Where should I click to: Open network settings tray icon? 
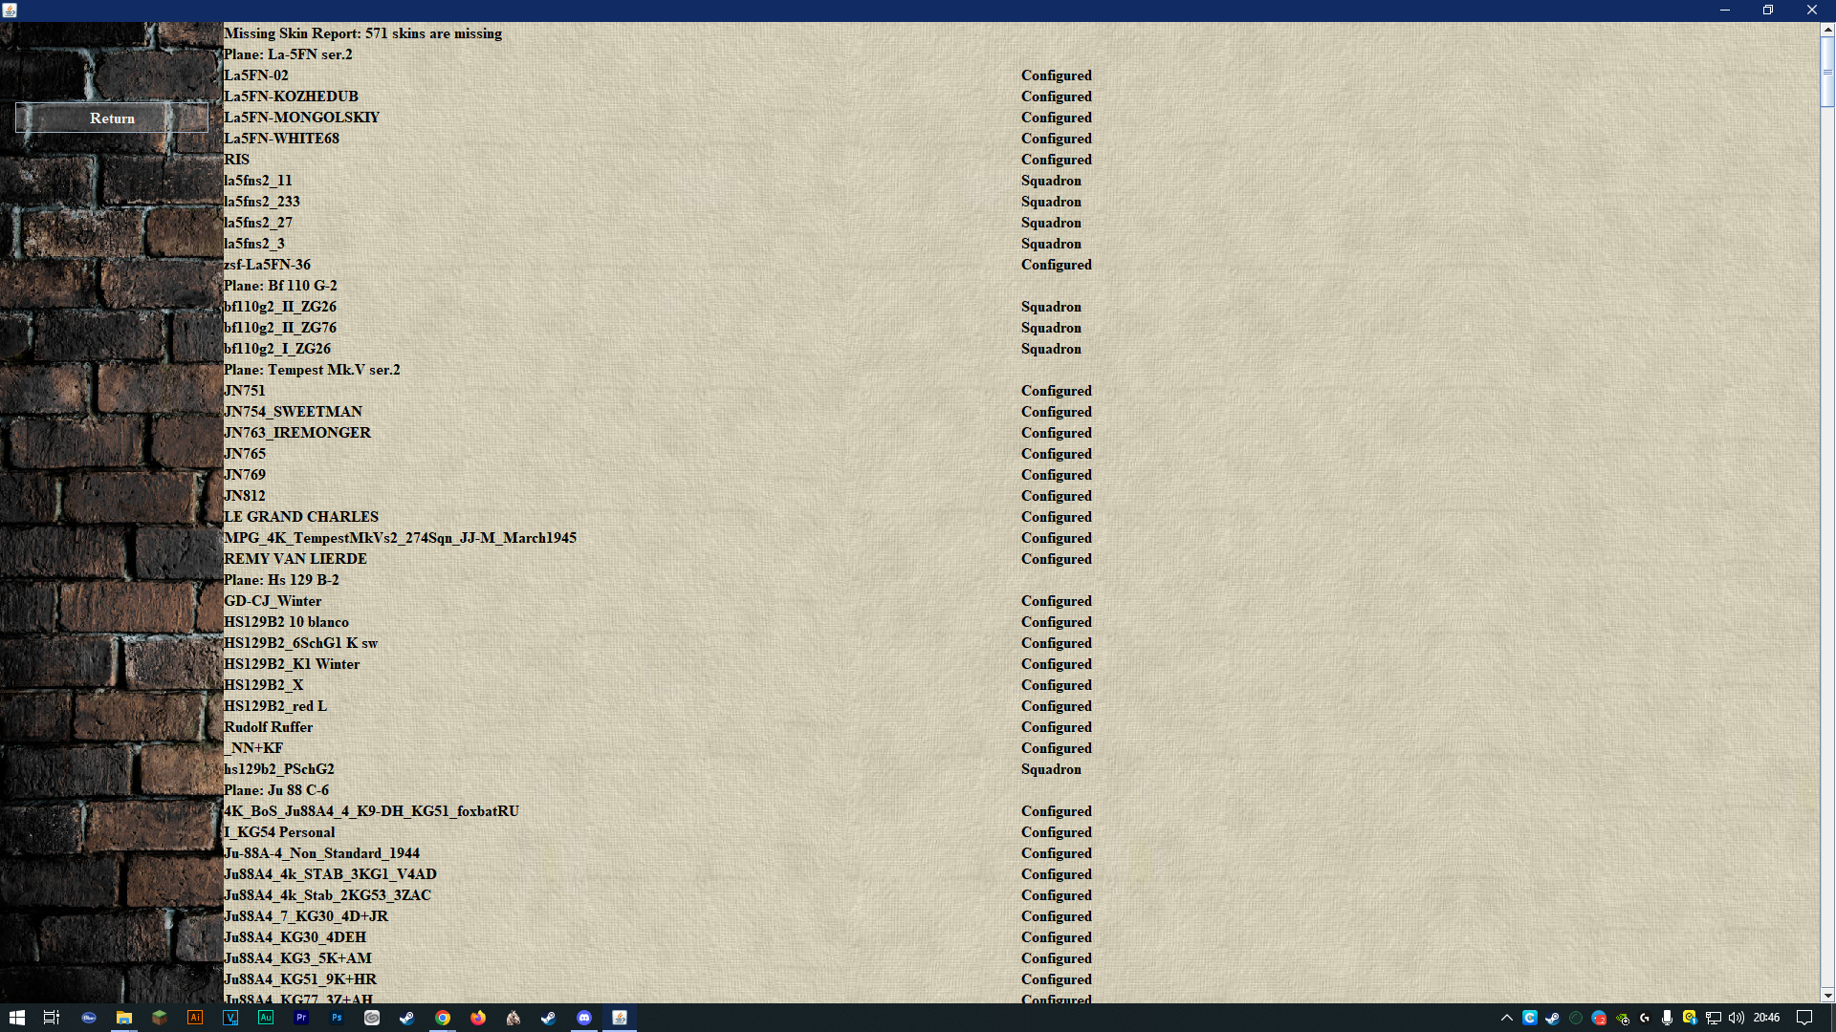pos(1713,1018)
